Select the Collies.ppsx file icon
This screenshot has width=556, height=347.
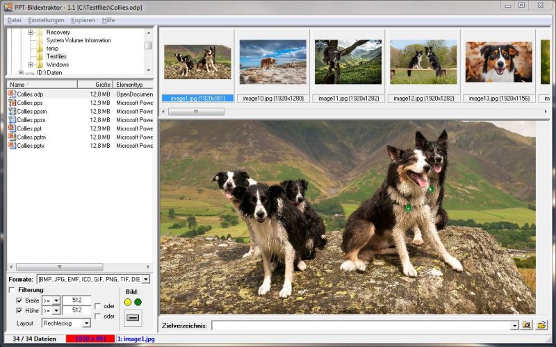tap(12, 120)
